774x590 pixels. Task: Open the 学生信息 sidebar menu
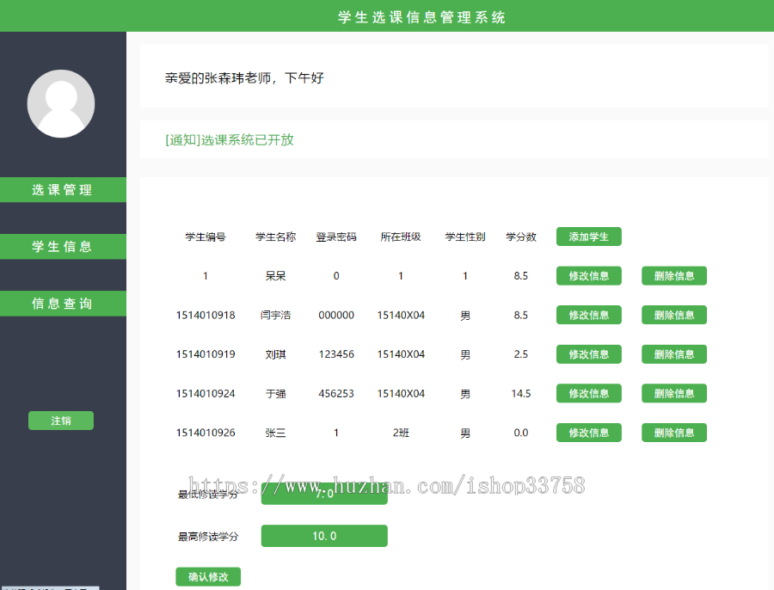63,246
